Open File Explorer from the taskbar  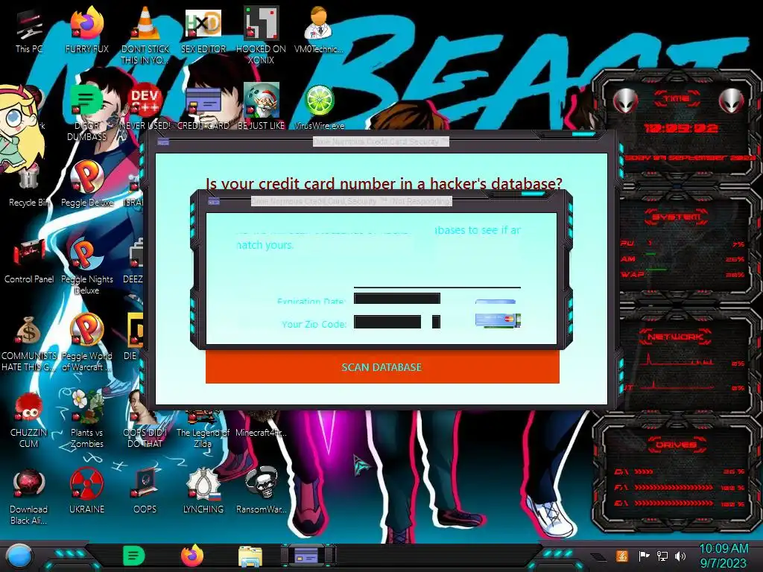point(250,556)
